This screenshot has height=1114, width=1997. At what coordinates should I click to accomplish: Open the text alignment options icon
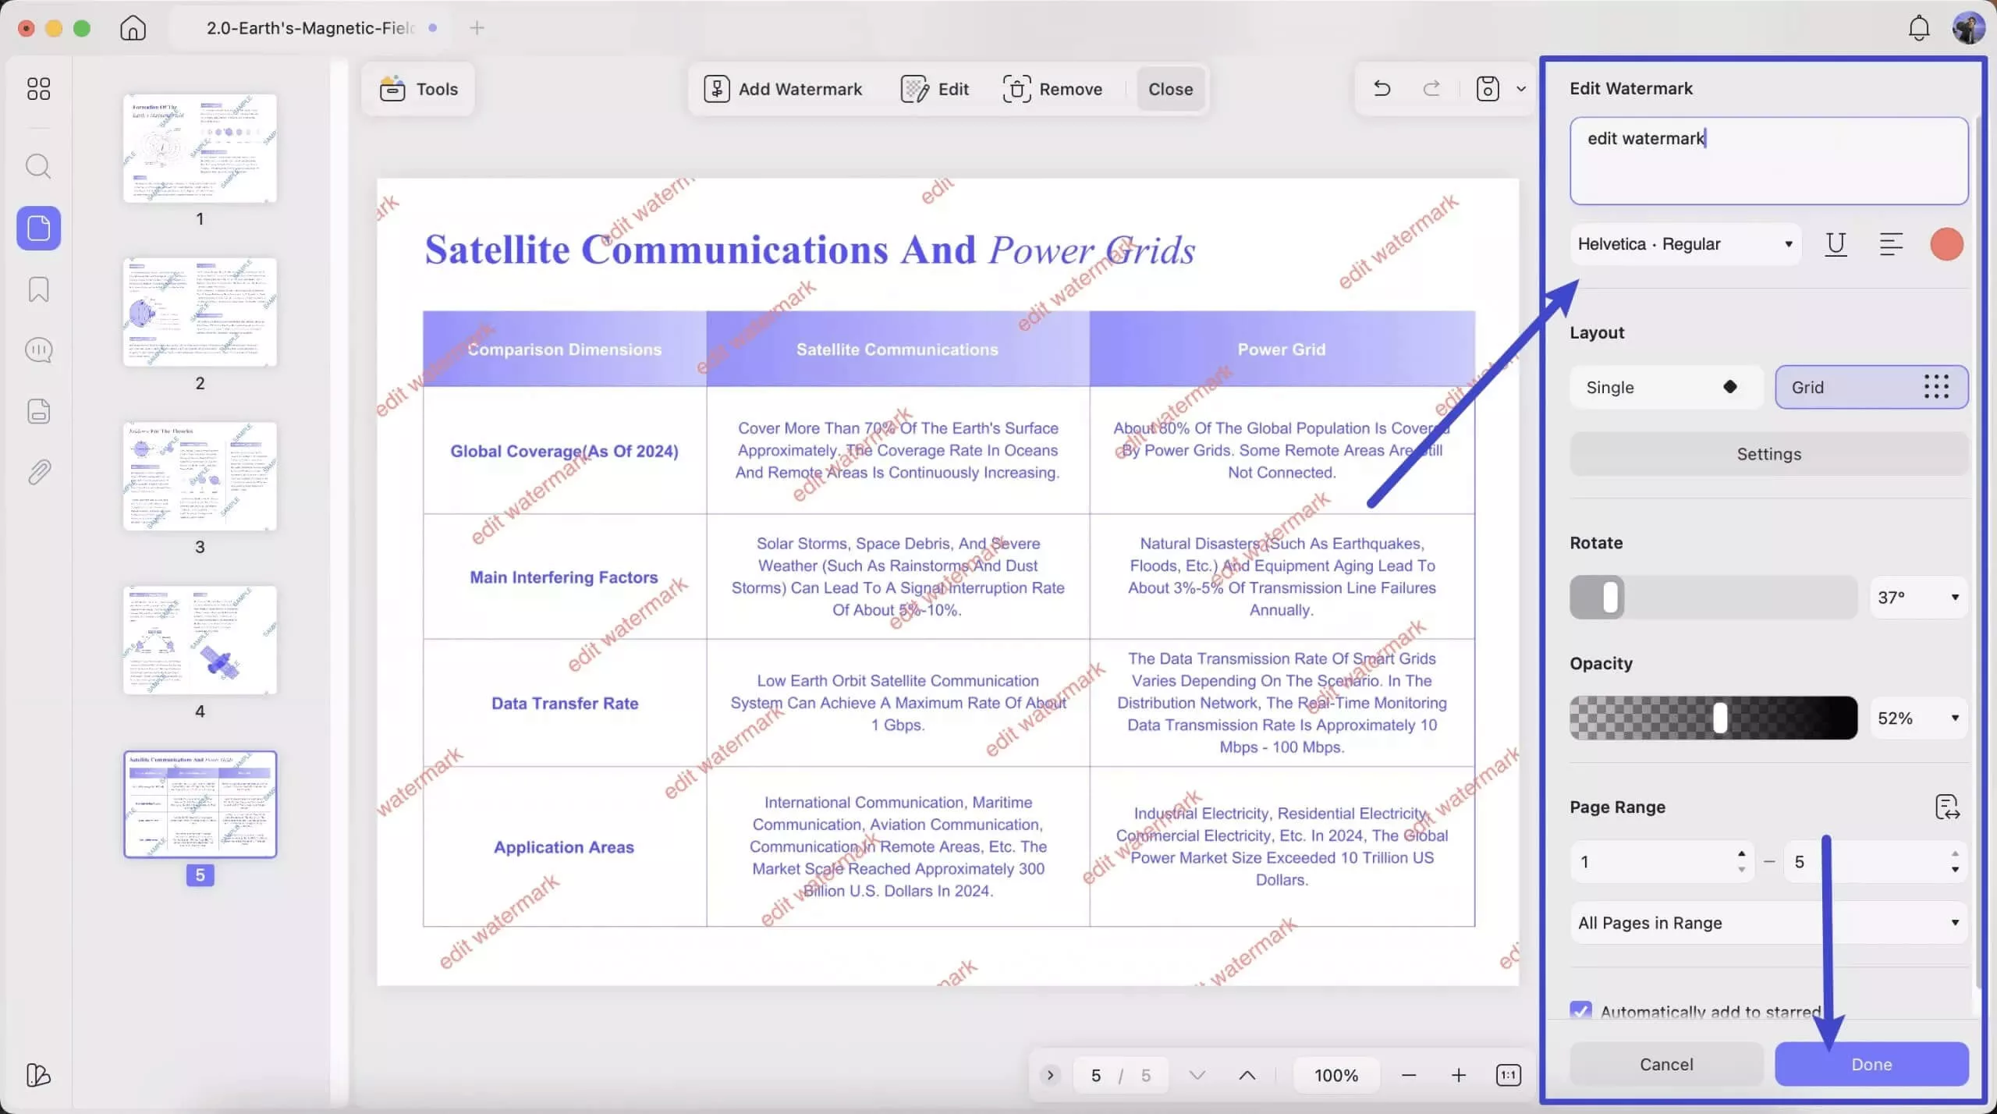pos(1890,244)
